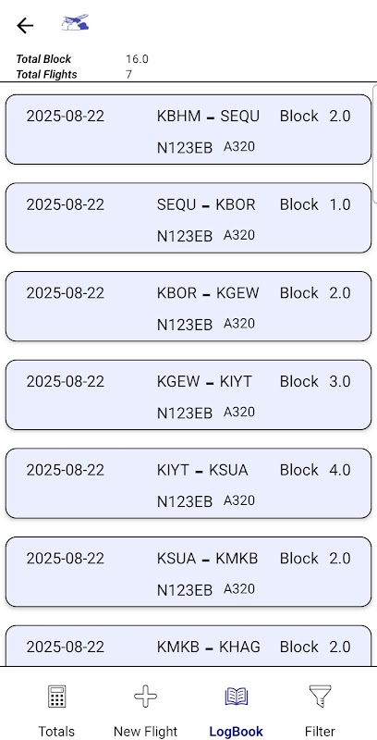Tap the Total Flights count

click(128, 74)
